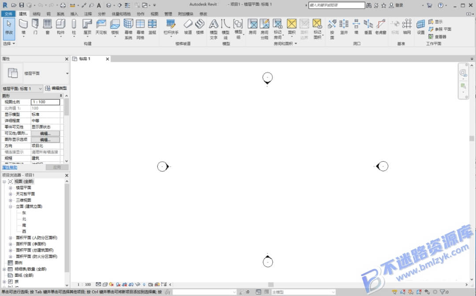
Task: Close the 标高 1 view tab
Action: point(108,59)
